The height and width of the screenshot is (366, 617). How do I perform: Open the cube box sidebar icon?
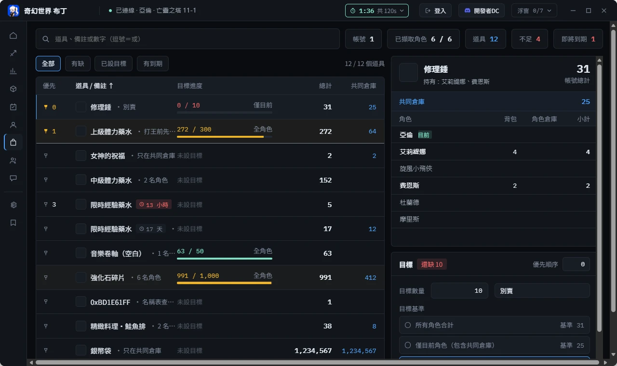[13, 89]
